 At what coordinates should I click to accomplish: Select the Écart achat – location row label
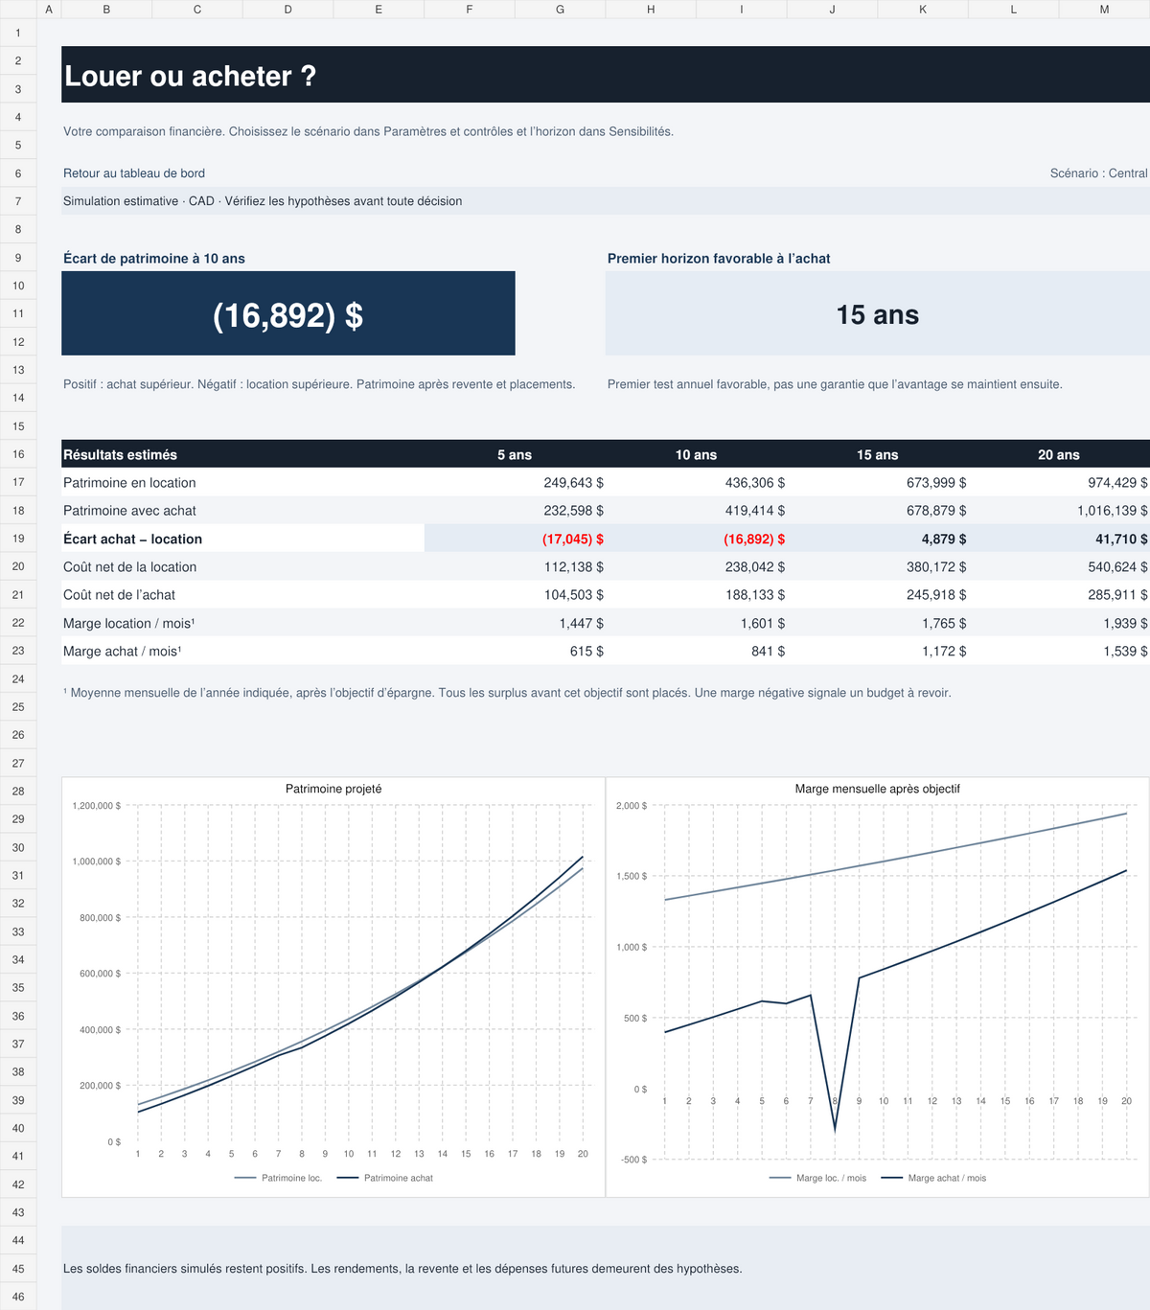pos(132,539)
